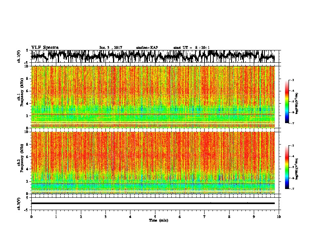Viewport: 314px width, 243px height.
Task: Click the ch.2 frequency axis tick "8"
Action: tap(27, 145)
